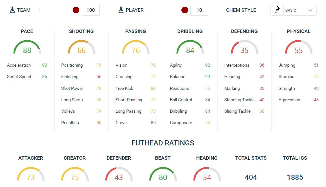Click the PHYSICAL 55 gauge
This screenshot has height=187, width=326.
[x=299, y=47]
